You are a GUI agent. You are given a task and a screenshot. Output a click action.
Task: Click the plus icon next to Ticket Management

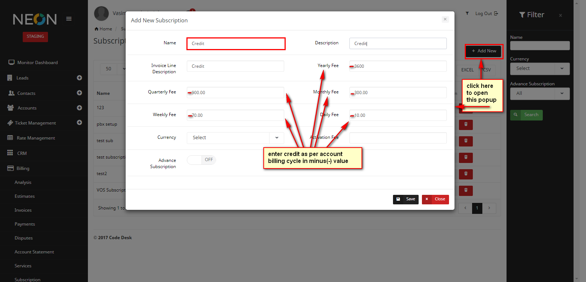pos(79,123)
